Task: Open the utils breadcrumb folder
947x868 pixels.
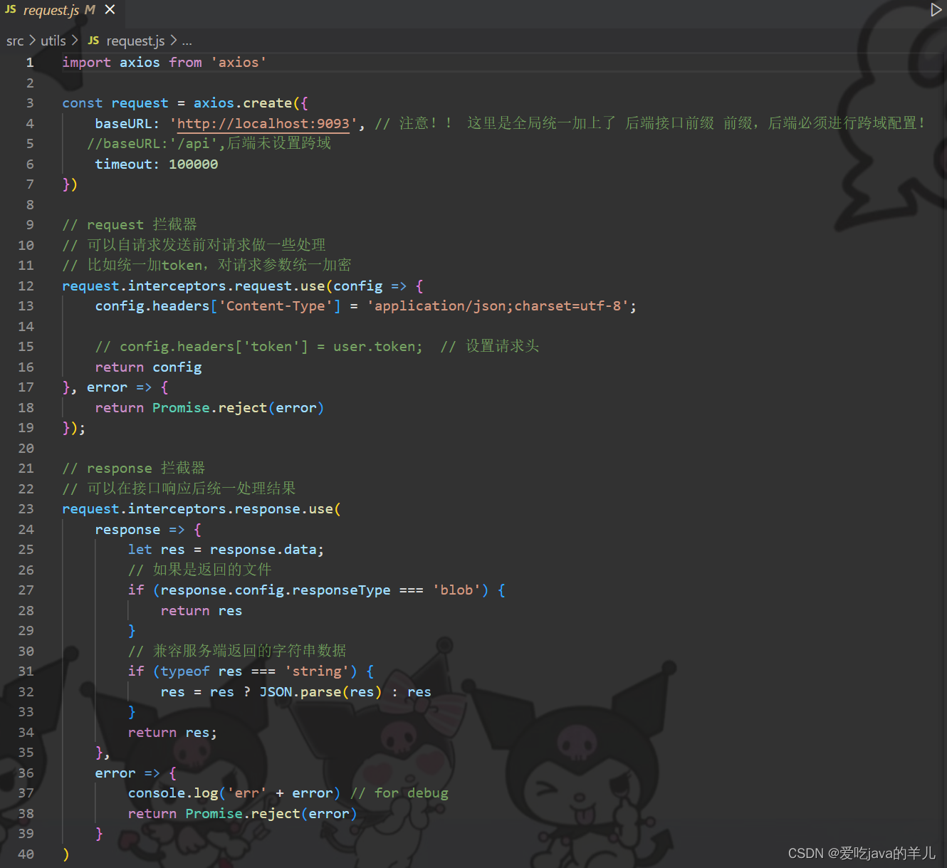Action: 53,41
